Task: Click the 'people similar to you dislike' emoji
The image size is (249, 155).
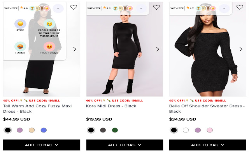Action: pyautogui.click(x=49, y=24)
